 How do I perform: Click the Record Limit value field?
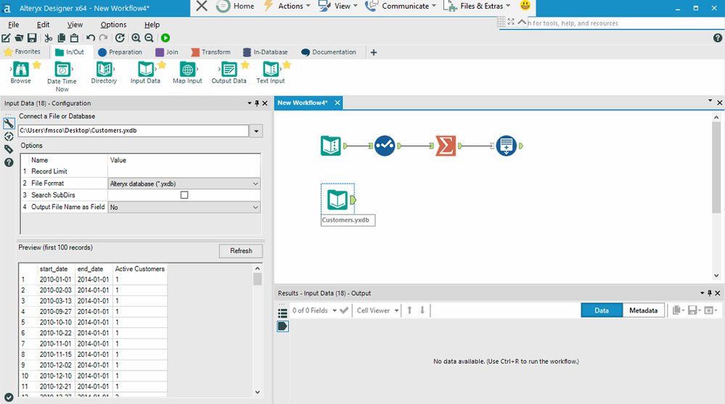(x=184, y=171)
